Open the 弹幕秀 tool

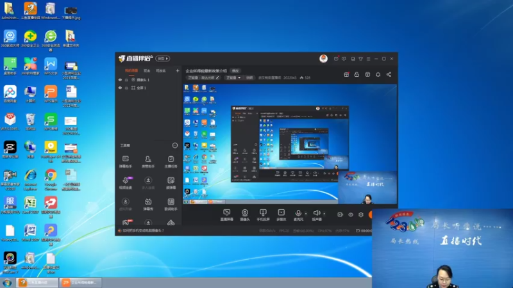(148, 204)
